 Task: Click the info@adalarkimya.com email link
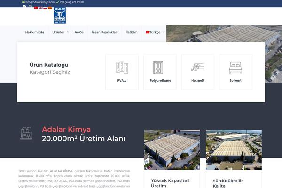[x=40, y=2]
